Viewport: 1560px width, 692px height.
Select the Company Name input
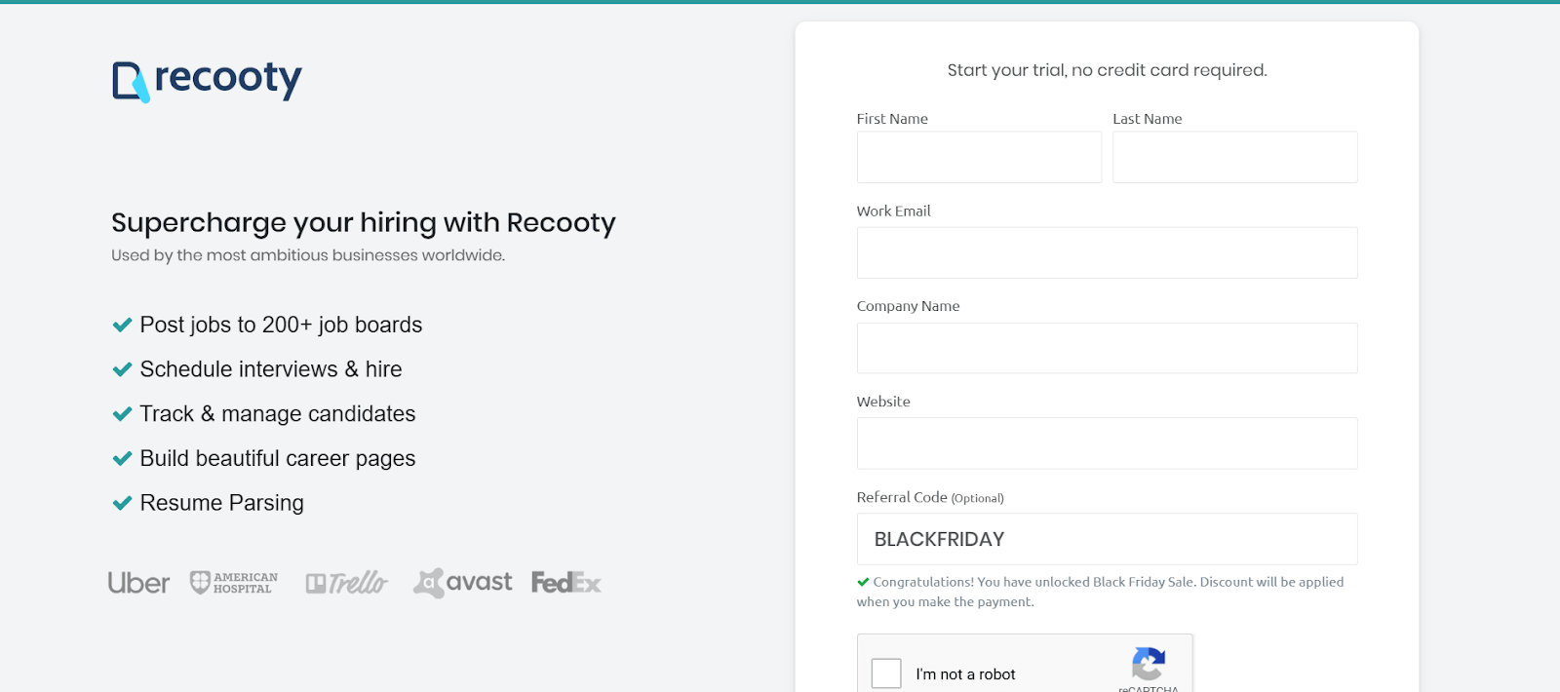pos(1107,348)
